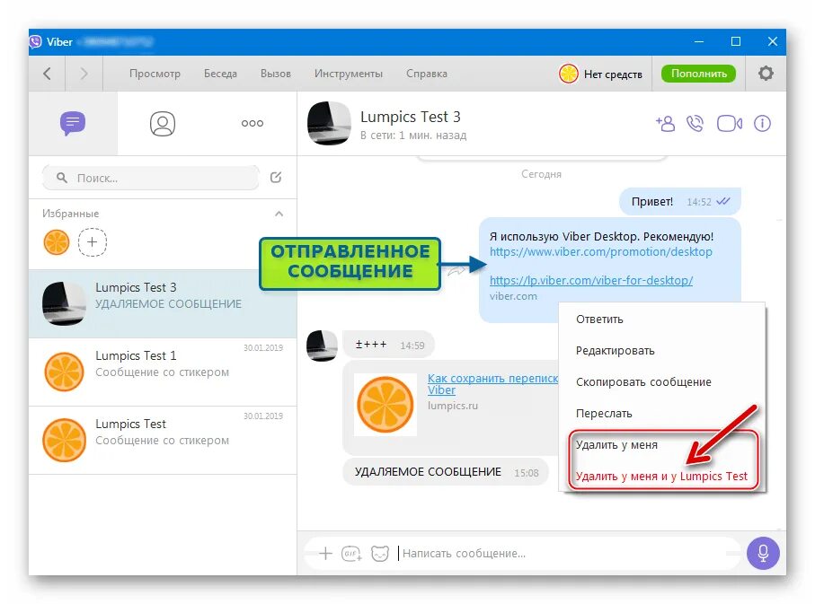The width and height of the screenshot is (815, 604).
Task: Open chat info panel icon
Action: click(x=763, y=124)
